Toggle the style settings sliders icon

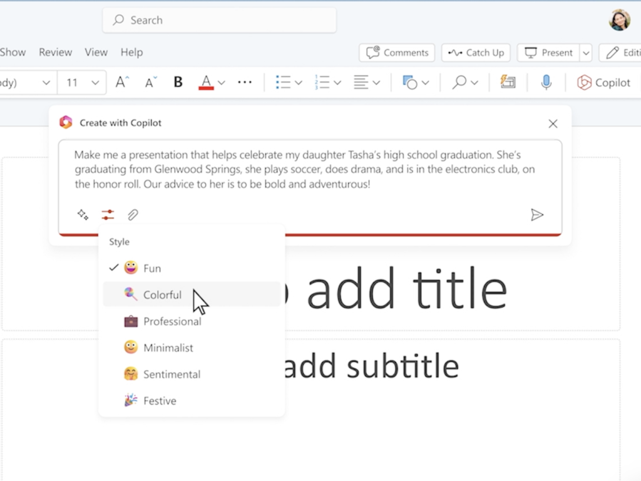(108, 215)
